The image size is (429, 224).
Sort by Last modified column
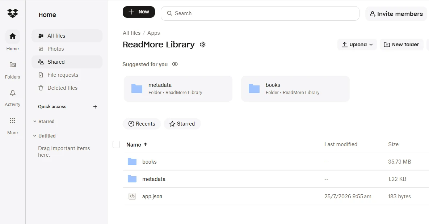point(341,144)
